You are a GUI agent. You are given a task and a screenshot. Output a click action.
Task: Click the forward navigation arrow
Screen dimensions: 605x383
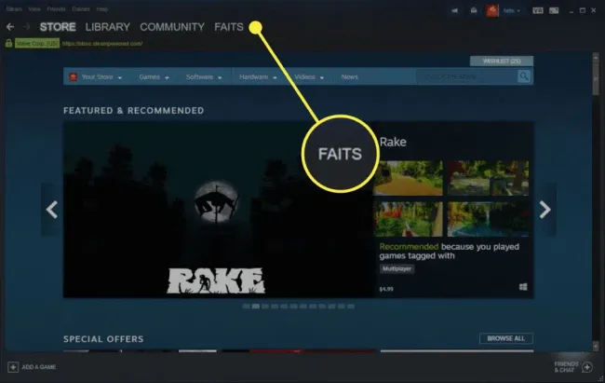(27, 27)
